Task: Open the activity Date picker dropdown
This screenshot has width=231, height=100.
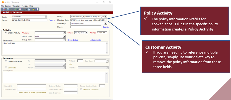Action: [x=87, y=33]
